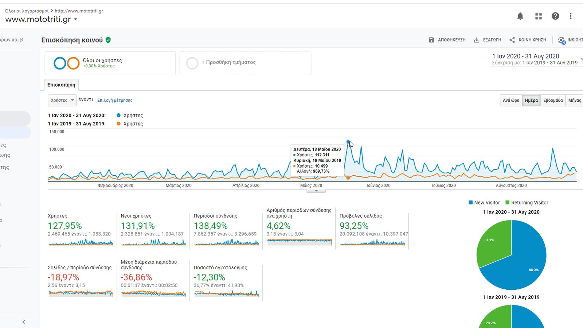583x328 pixels.
Task: Click the blue segment circle icon
Action: click(x=60, y=63)
